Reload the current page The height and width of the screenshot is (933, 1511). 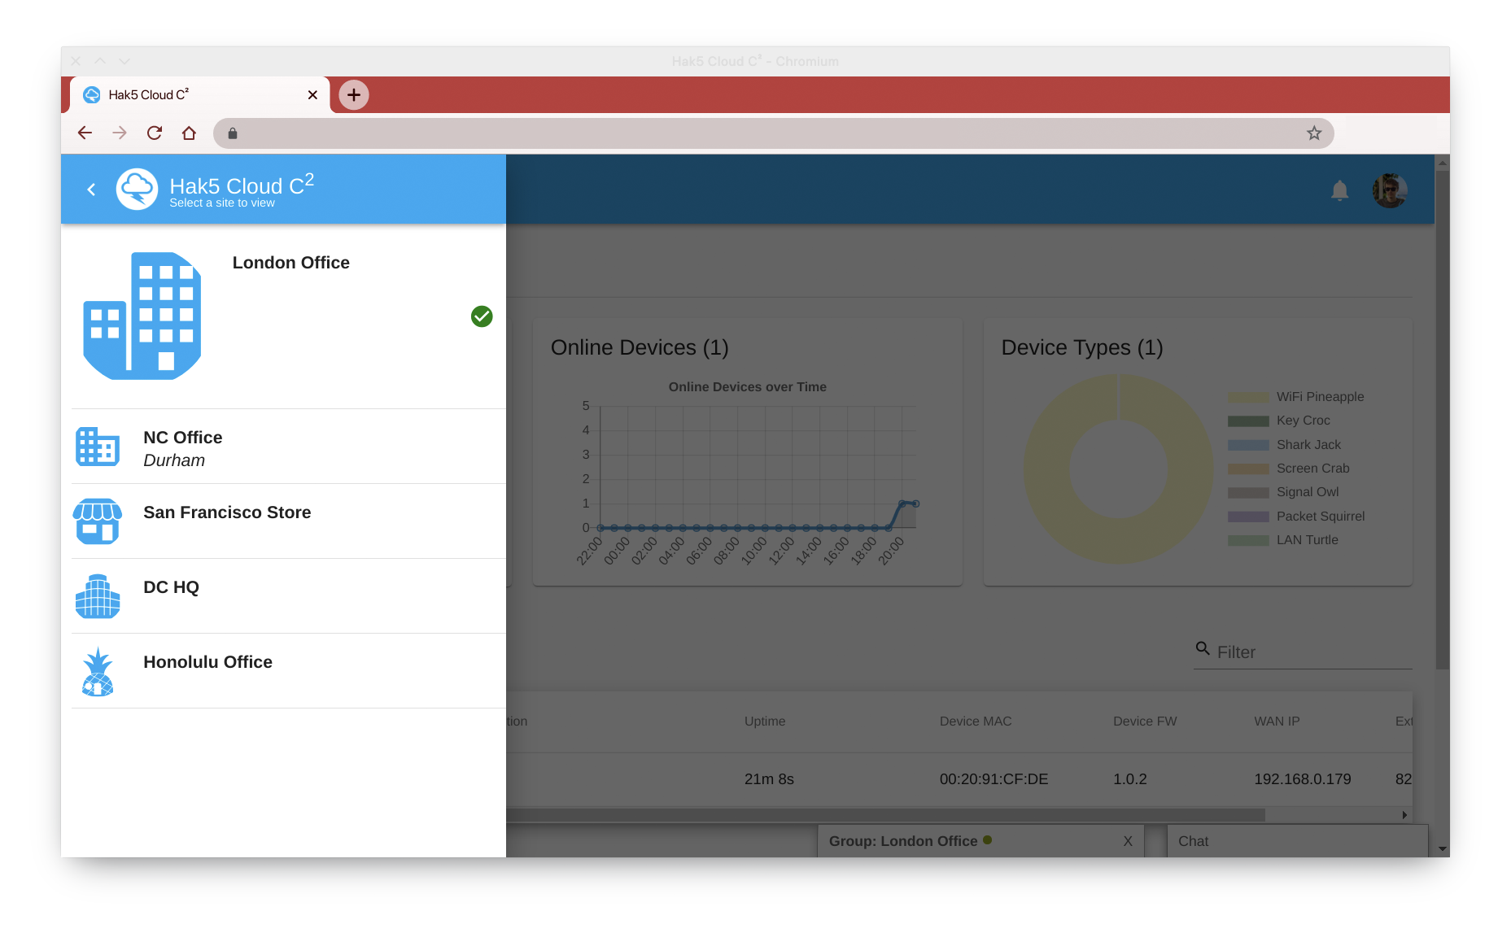155,133
